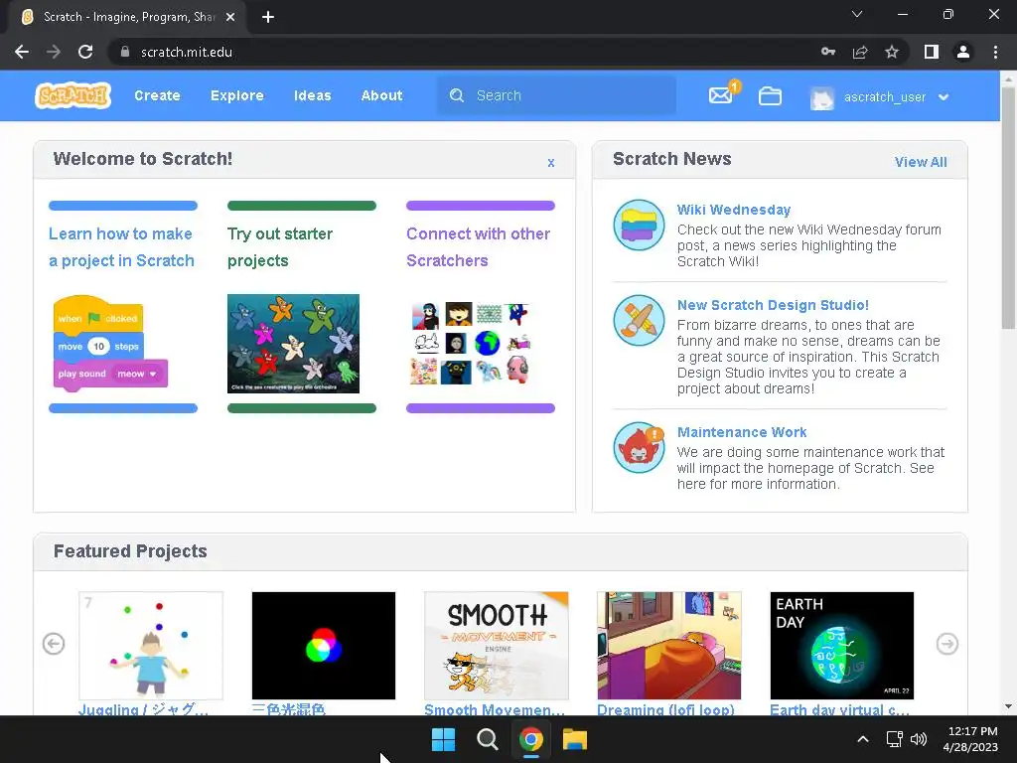Viewport: 1017px width, 763px height.
Task: Open saved passwords key icon
Action: [828, 52]
